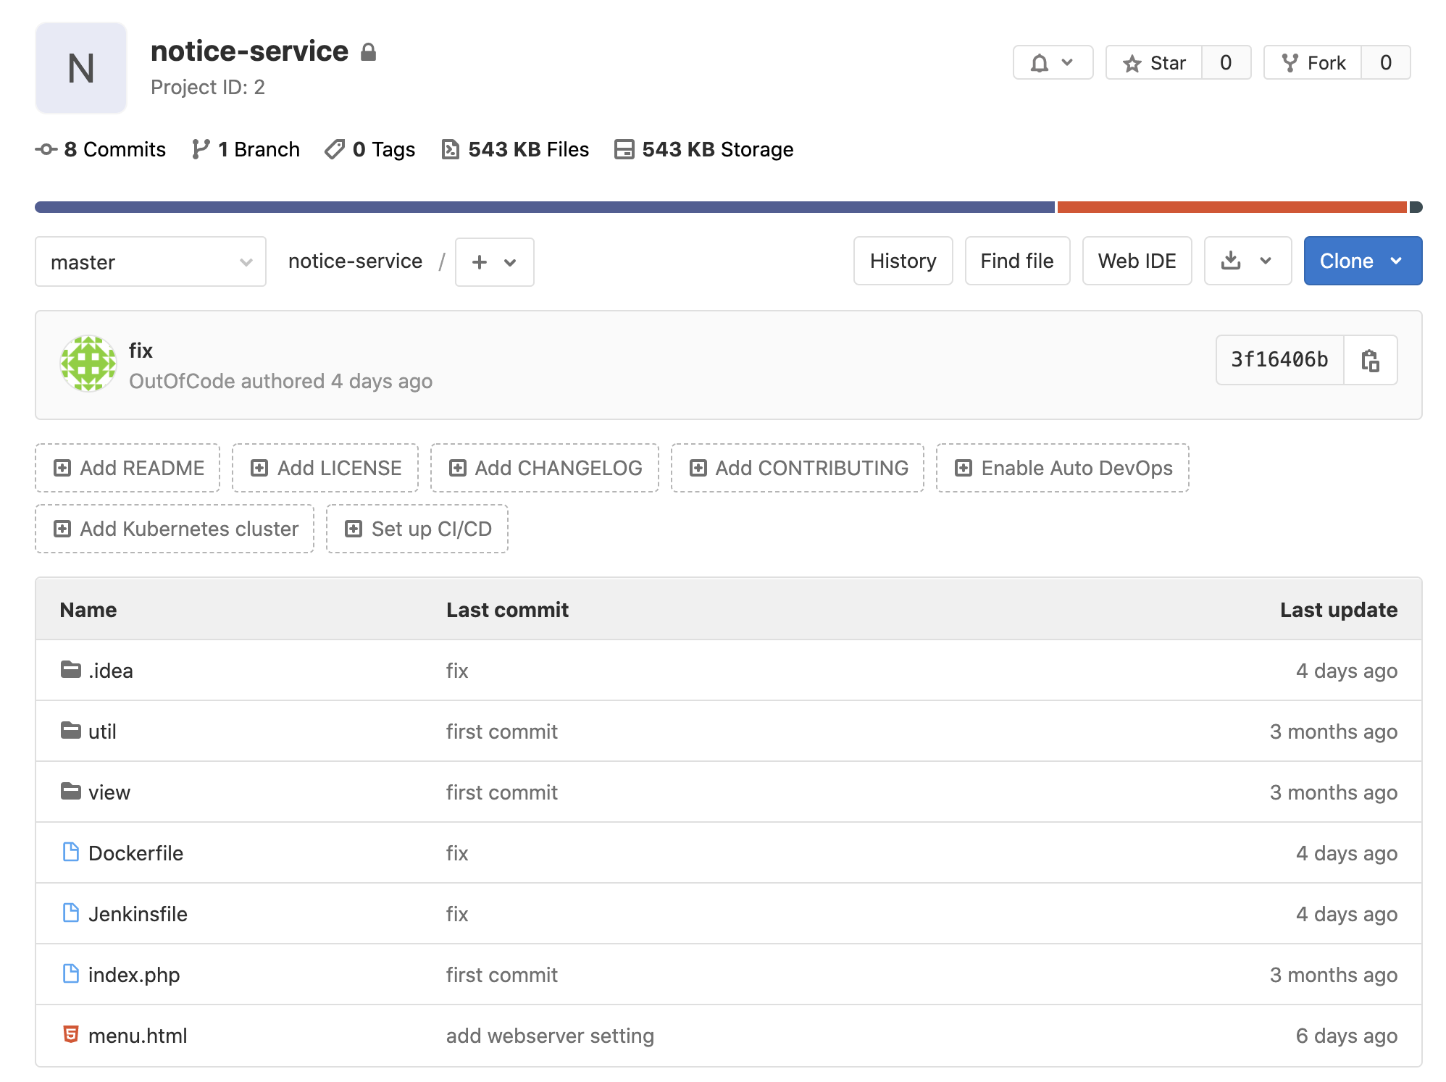Viewport: 1446px width, 1082px height.
Task: Click the menu.html HTML file icon
Action: point(71,1035)
